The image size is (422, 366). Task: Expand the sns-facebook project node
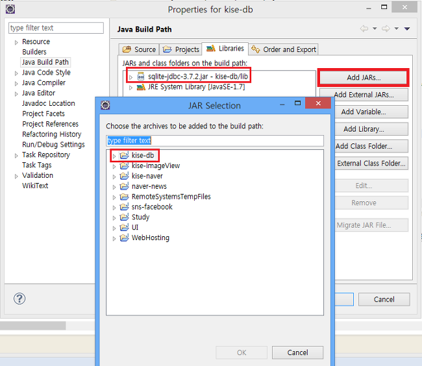[x=114, y=208]
